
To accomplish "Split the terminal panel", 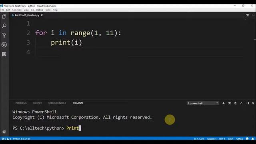I will (x=229, y=103).
